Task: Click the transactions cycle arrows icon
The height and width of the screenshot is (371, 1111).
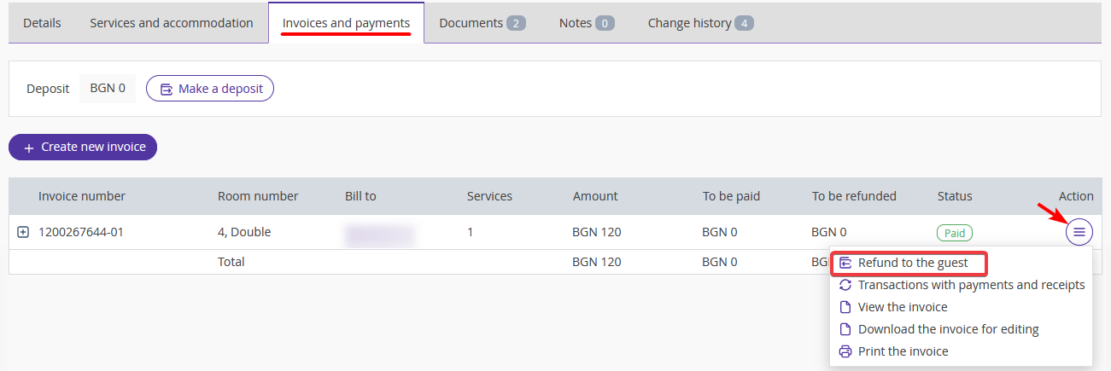Action: point(845,285)
